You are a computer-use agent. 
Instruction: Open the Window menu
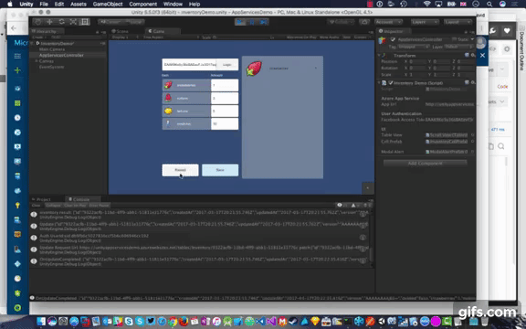[x=173, y=4]
